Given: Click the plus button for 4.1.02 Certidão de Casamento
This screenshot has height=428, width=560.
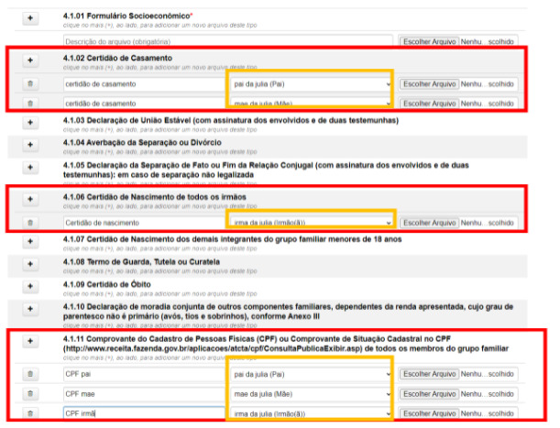Looking at the screenshot, I should (29, 60).
